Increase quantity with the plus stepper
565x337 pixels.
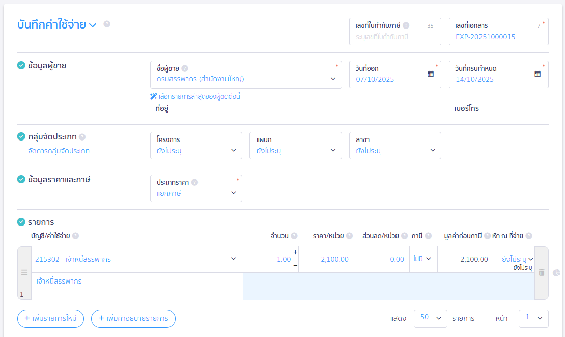[295, 252]
